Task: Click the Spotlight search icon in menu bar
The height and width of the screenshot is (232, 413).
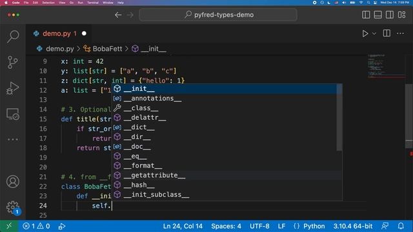Action: pyautogui.click(x=368, y=3)
